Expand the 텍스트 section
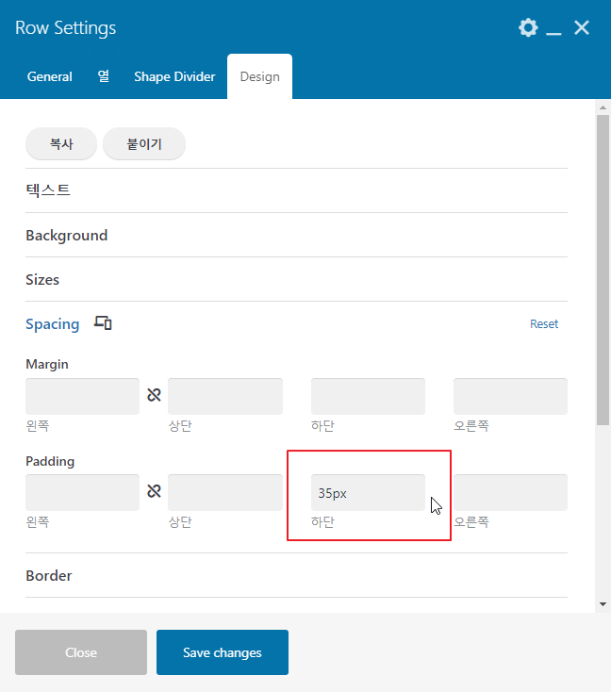The width and height of the screenshot is (611, 692). (296, 190)
